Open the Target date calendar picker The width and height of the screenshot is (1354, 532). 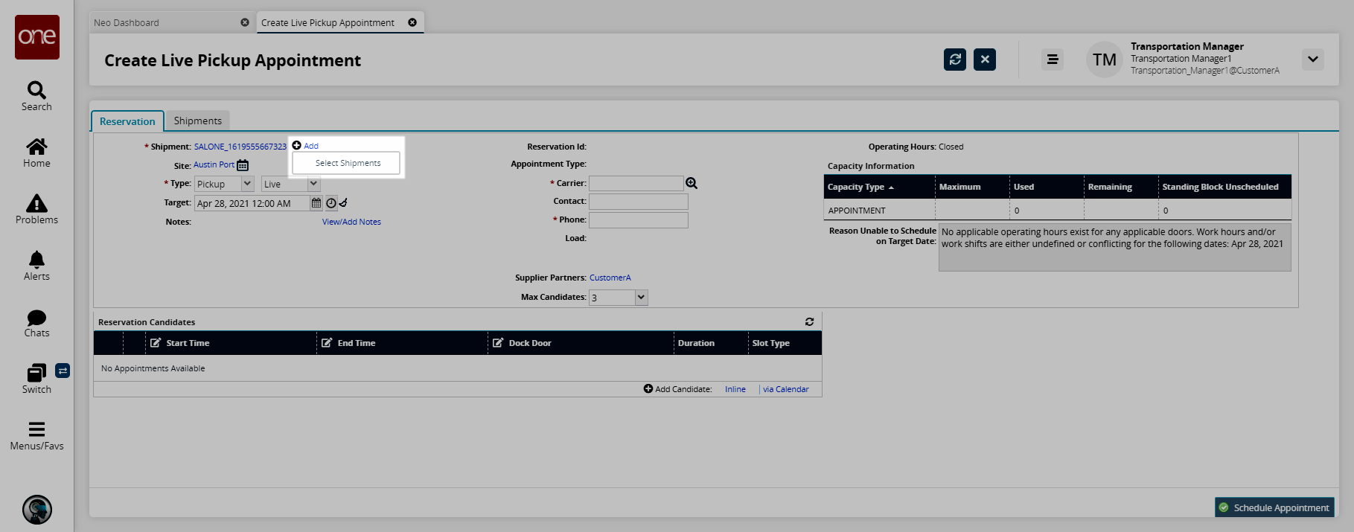316,203
